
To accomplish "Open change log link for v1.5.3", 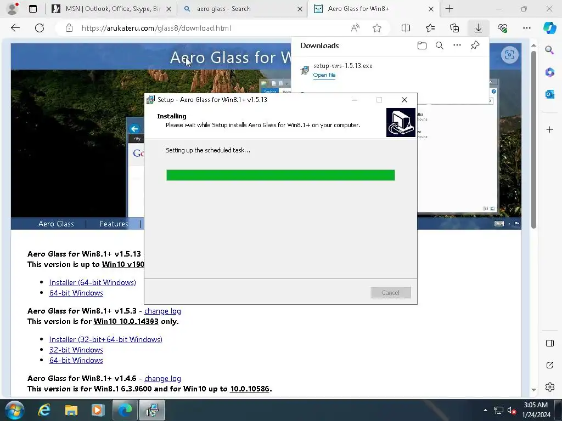I will pos(162,311).
